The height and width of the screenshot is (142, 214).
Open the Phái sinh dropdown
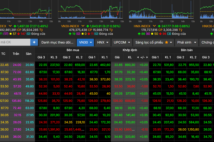pos(187,42)
